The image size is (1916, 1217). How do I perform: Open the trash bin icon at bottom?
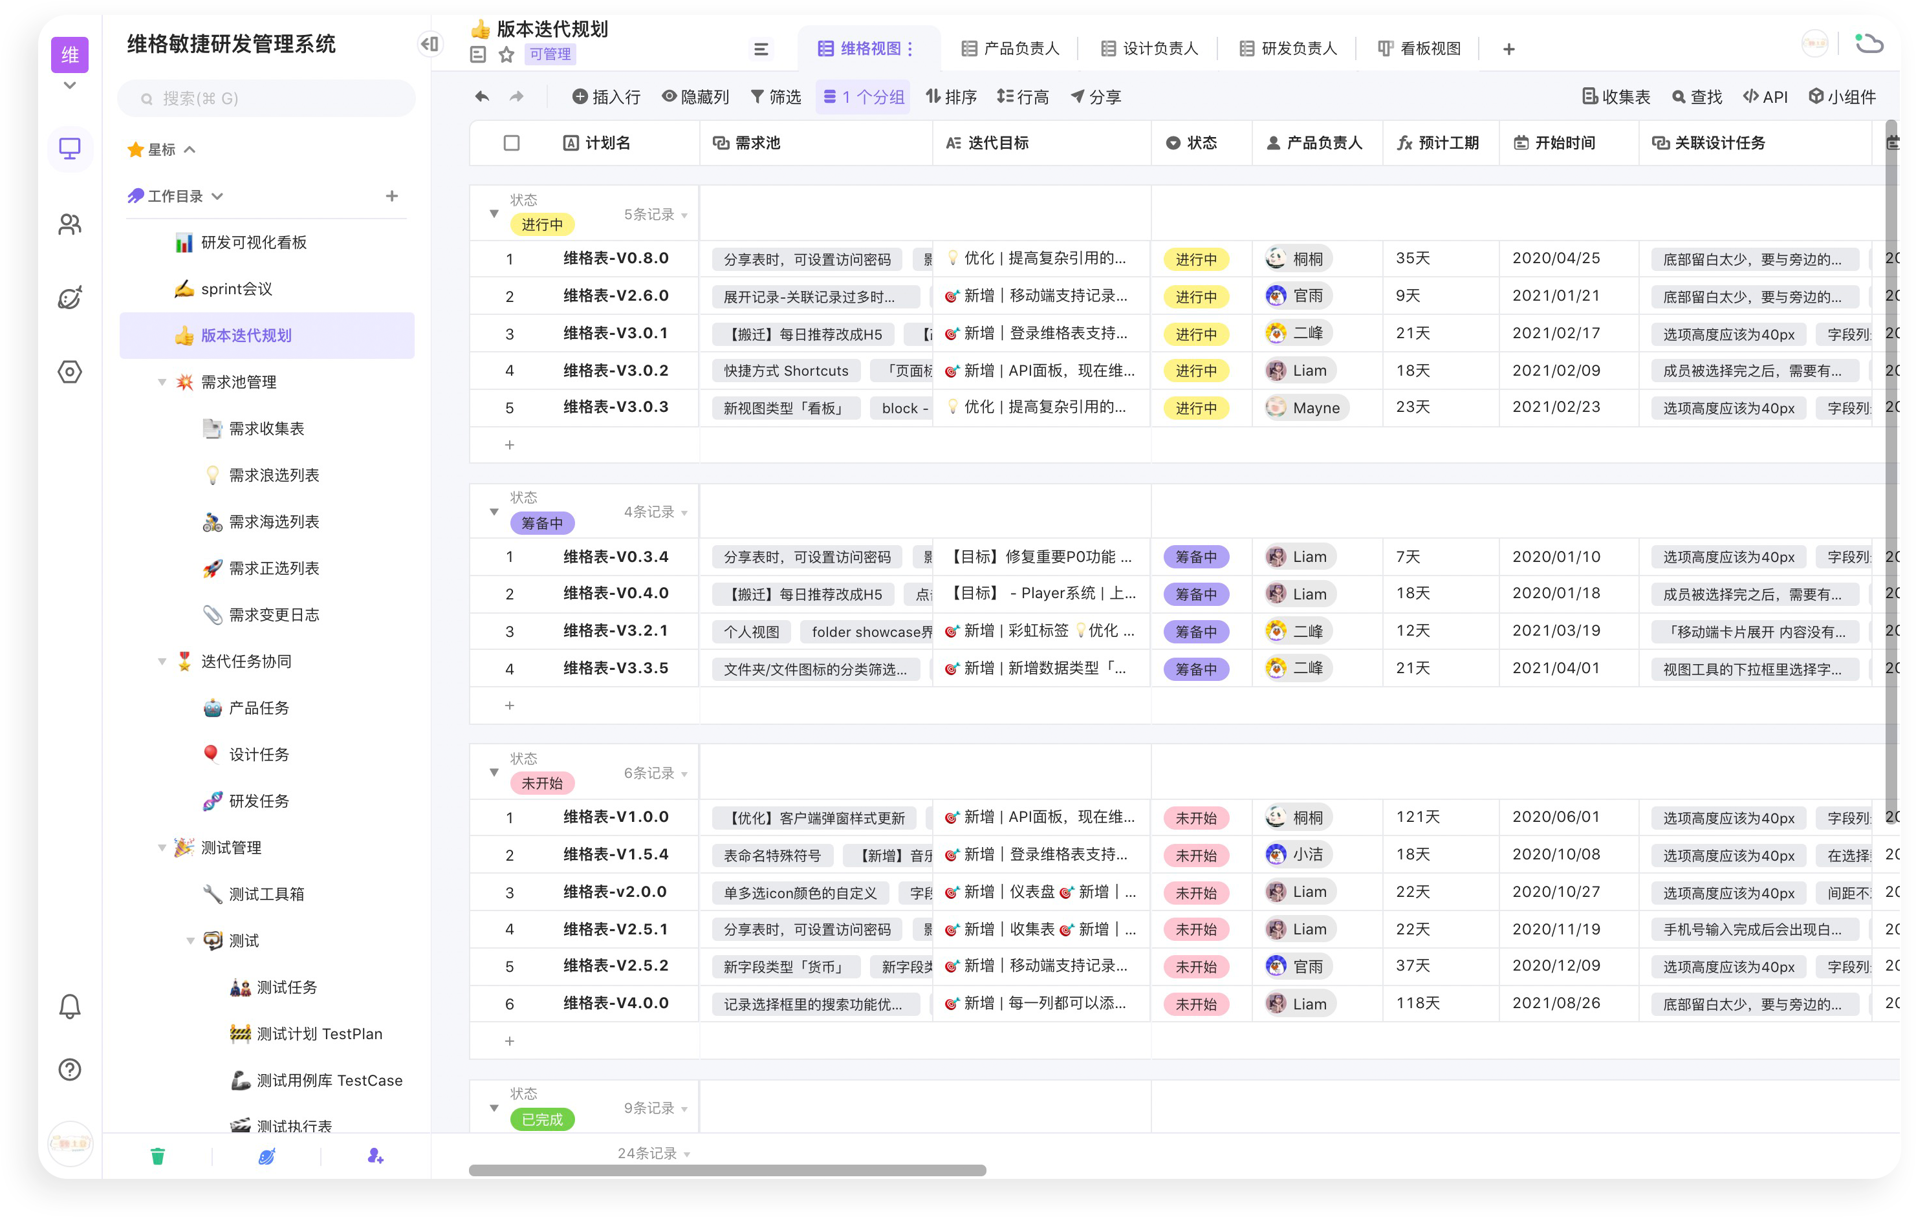pos(158,1156)
